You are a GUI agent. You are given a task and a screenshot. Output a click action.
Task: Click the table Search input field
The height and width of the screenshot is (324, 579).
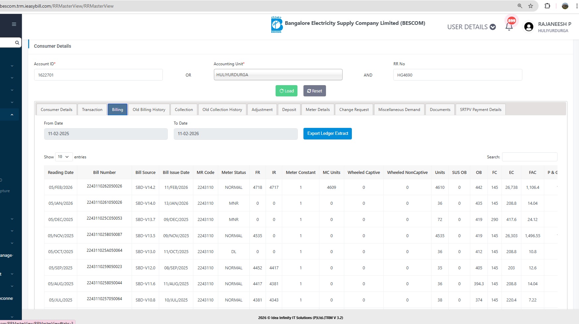(529, 157)
